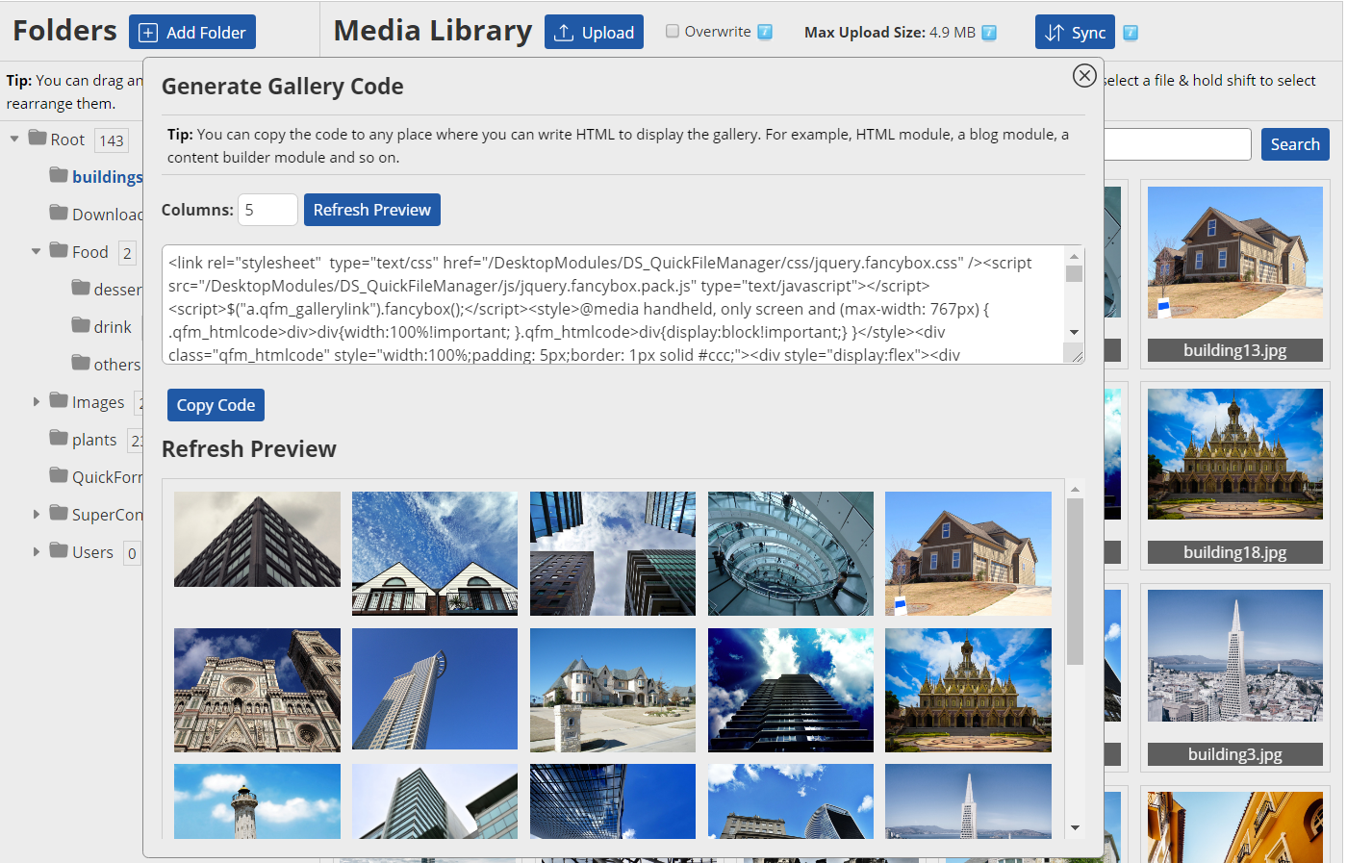1347x863 pixels.
Task: Click code textarea scroll-up arrow
Action: point(1075,256)
